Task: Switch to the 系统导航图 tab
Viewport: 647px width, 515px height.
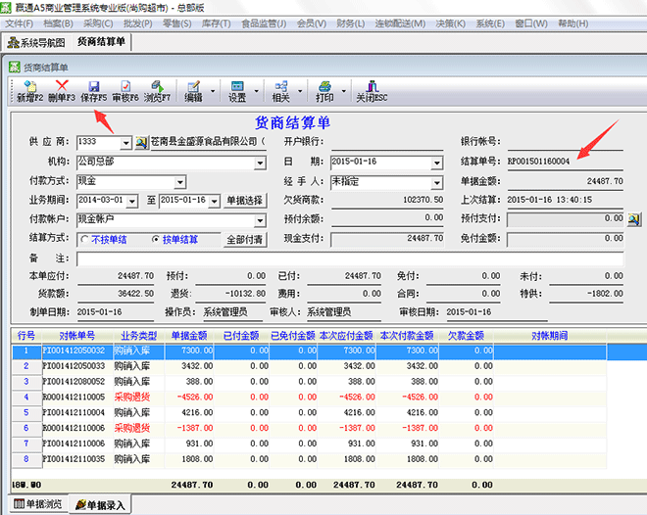Action: coord(36,42)
